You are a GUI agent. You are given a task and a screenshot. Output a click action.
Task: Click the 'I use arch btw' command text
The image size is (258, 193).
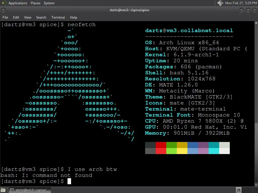(92, 169)
